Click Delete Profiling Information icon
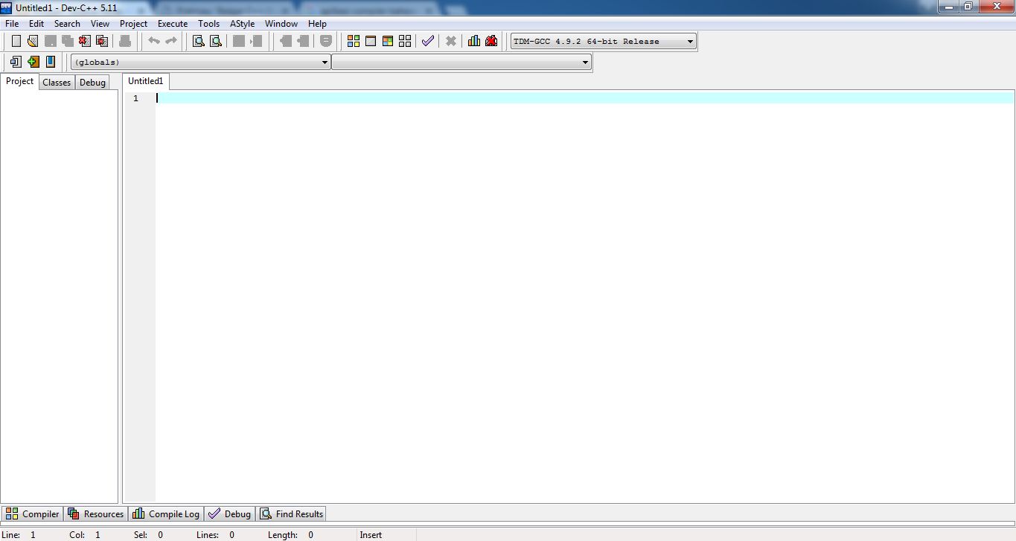1016x541 pixels. (491, 41)
